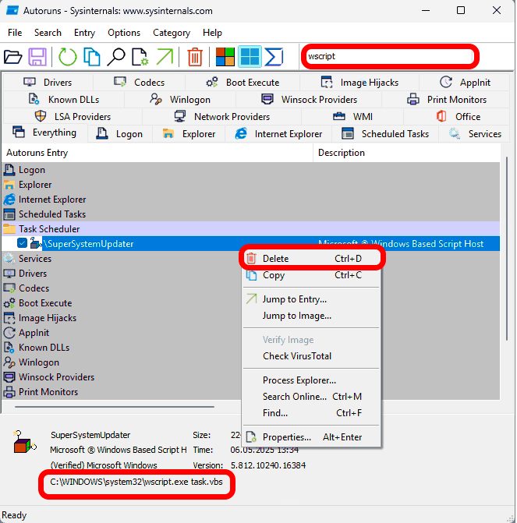
Task: Switch to the WMI tab
Action: click(x=352, y=117)
